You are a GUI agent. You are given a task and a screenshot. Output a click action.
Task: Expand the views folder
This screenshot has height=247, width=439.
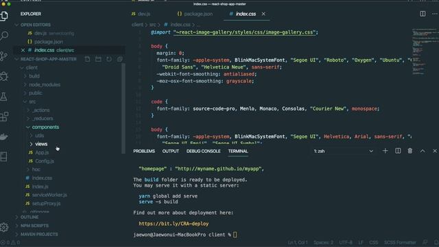coord(41,144)
